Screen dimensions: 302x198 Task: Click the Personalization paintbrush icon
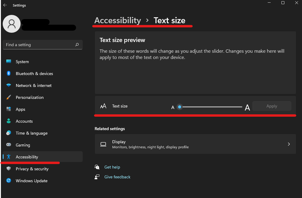[9, 97]
